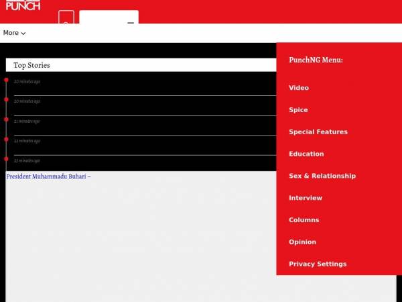The width and height of the screenshot is (402, 302).
Task: Click the Top Stories heading
Action: coord(31,65)
